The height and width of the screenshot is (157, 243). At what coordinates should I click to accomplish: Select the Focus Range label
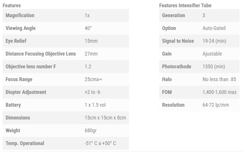19,79
